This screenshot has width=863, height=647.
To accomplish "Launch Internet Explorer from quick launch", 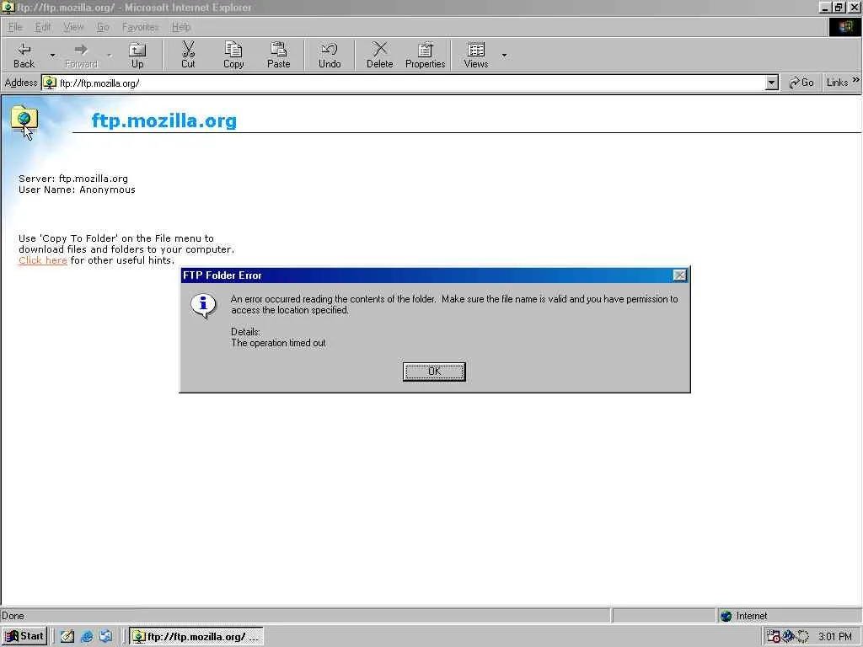I will [87, 637].
